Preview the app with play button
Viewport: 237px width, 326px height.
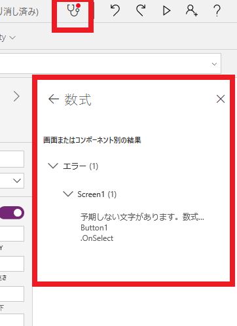[x=166, y=10]
